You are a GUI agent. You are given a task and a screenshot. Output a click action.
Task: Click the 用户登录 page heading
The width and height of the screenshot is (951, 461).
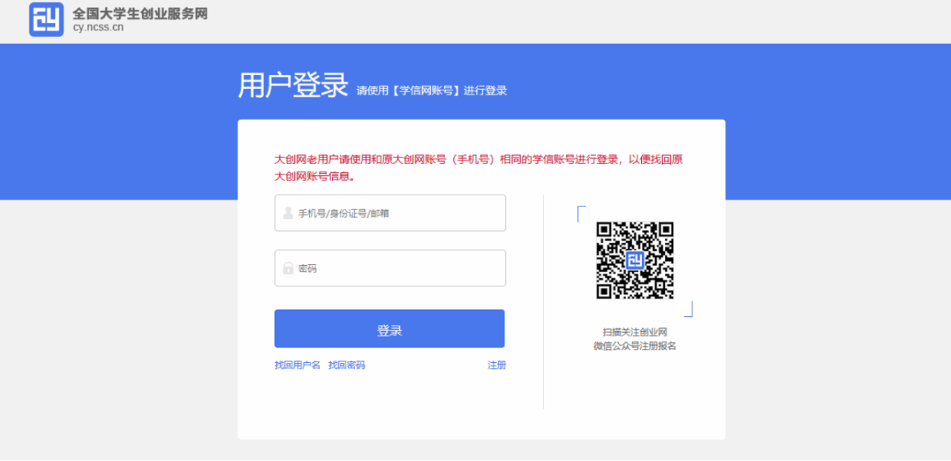click(x=293, y=85)
